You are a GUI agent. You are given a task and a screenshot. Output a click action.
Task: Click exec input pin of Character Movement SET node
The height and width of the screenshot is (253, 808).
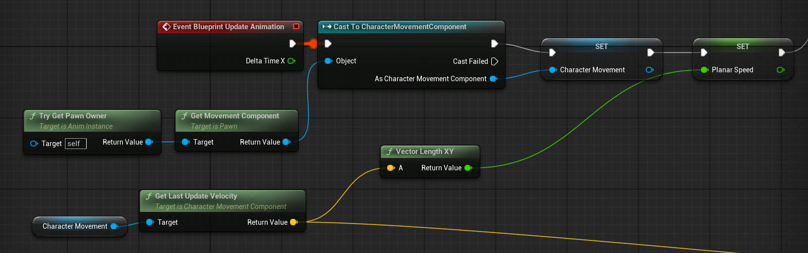pyautogui.click(x=552, y=52)
